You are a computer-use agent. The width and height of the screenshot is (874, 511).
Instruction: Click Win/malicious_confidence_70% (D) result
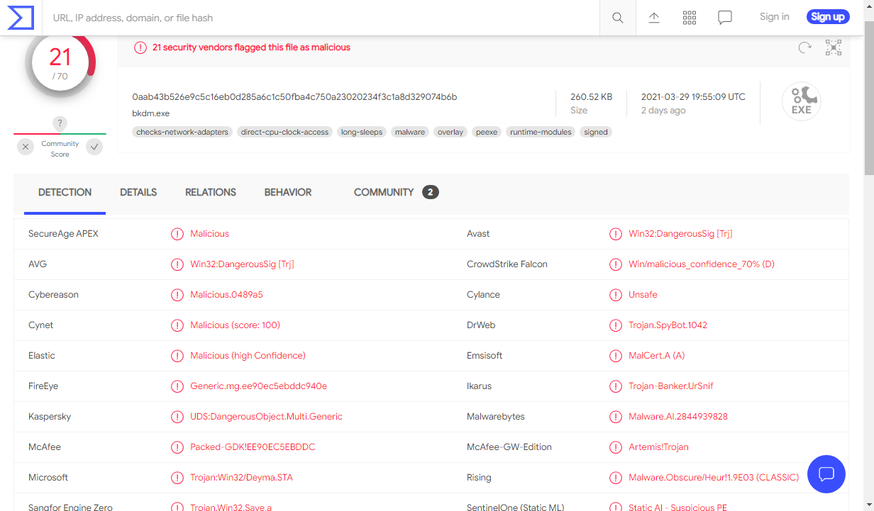(702, 264)
